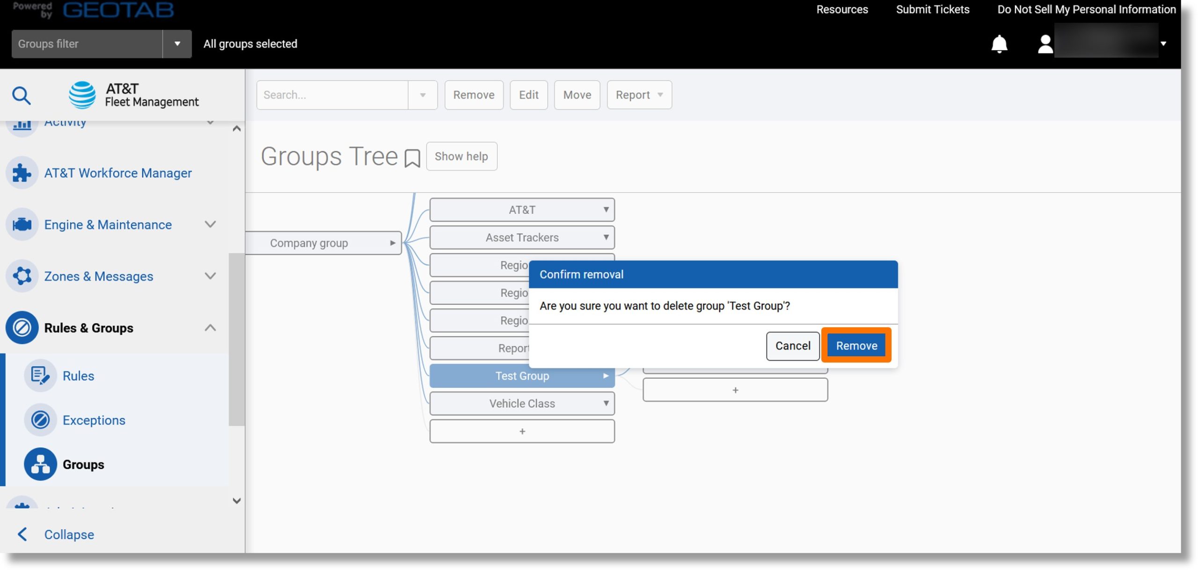Toggle the Company group node arrow

[x=393, y=243]
